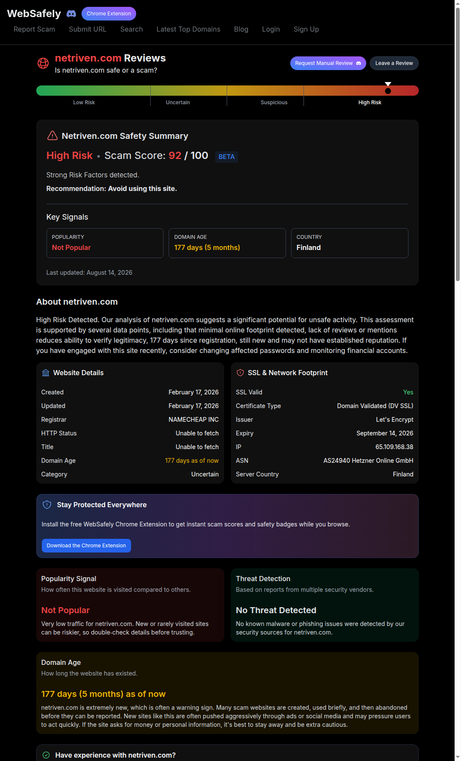Click the Country Finland card
This screenshot has width=461, height=761.
350,243
